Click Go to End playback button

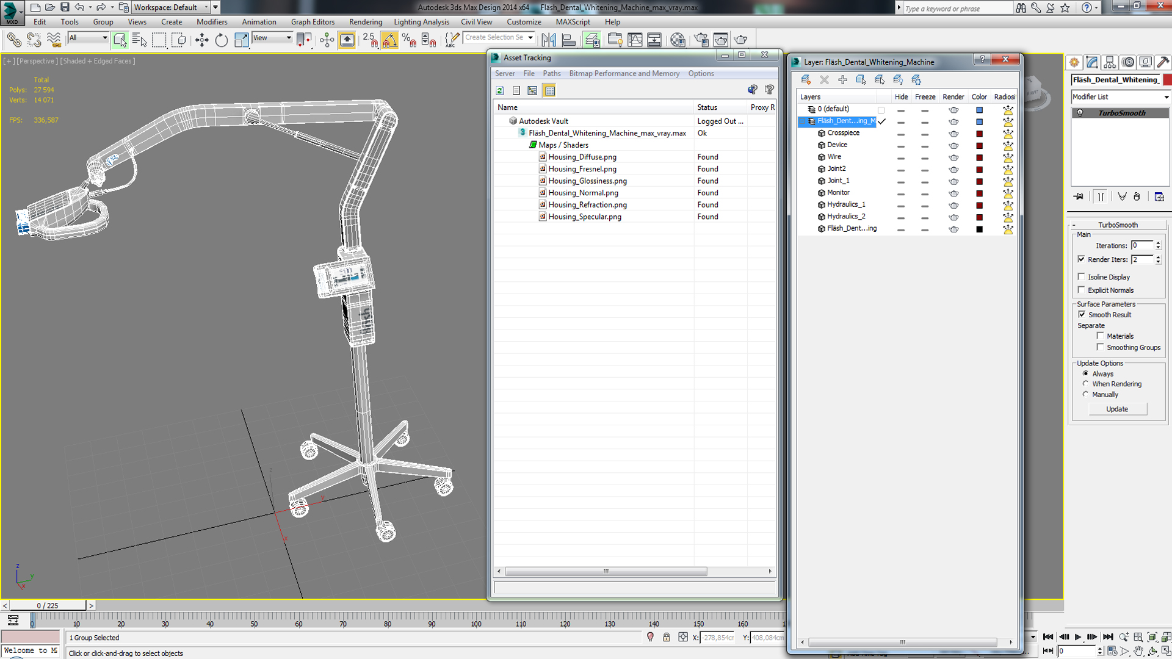[1107, 637]
